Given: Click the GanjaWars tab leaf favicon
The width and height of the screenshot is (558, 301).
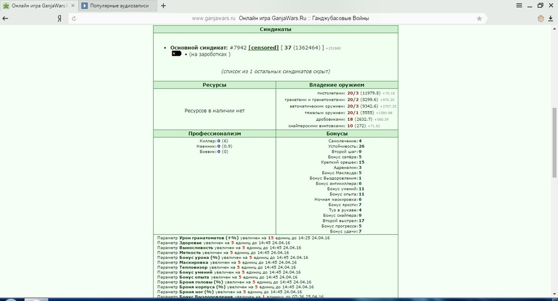Looking at the screenshot, I should pyautogui.click(x=6, y=5).
